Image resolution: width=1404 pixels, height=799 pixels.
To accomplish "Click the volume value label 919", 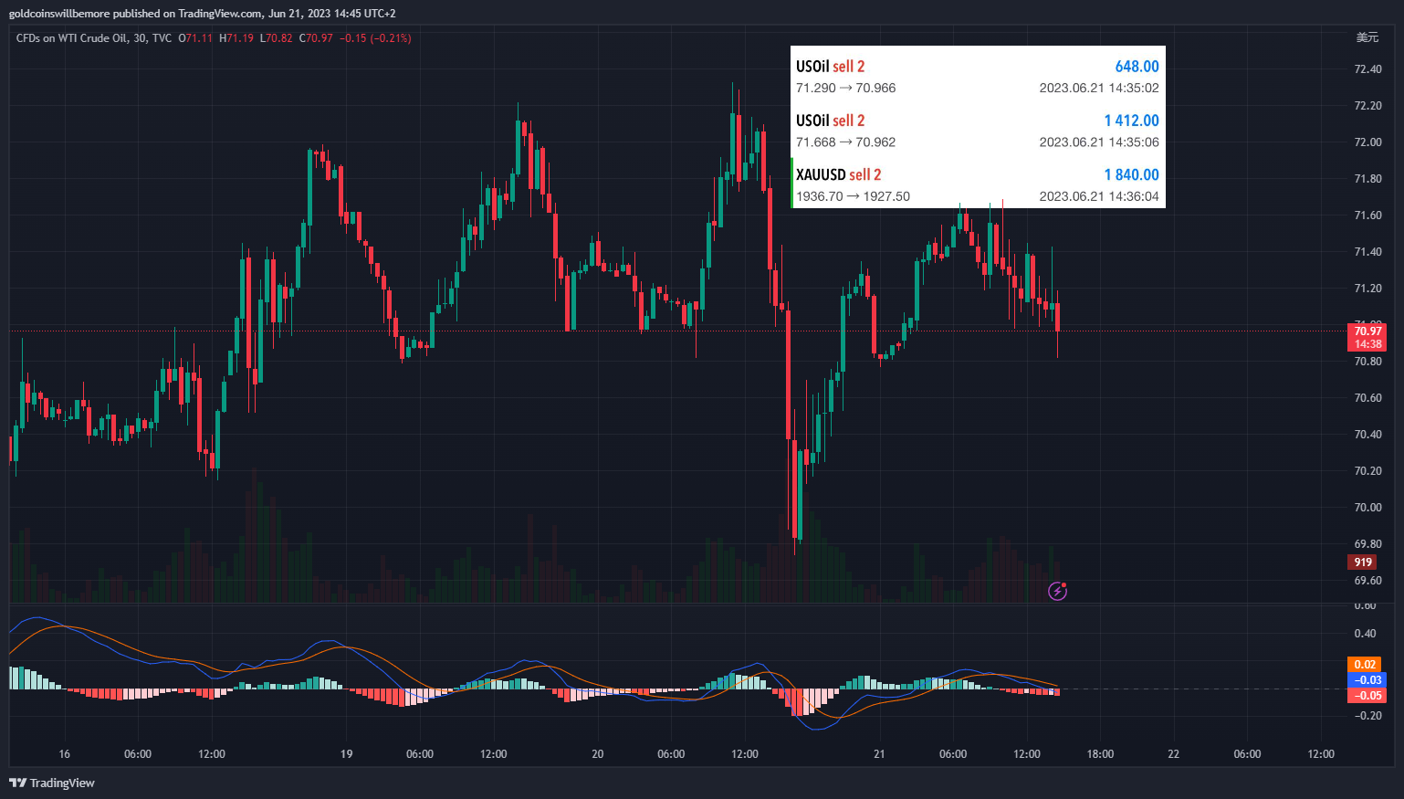I will [x=1362, y=562].
